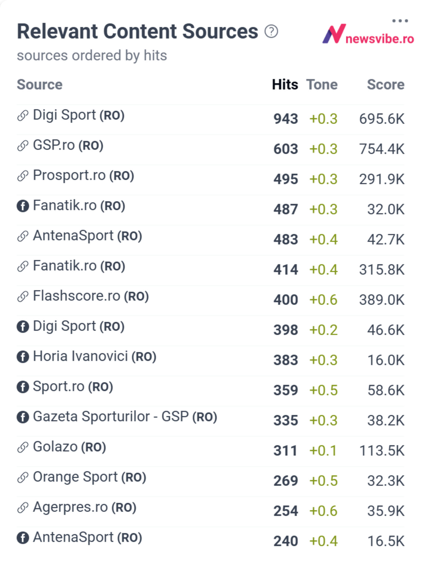
Task: Click the newsvibe.ro logo
Action: [x=368, y=34]
